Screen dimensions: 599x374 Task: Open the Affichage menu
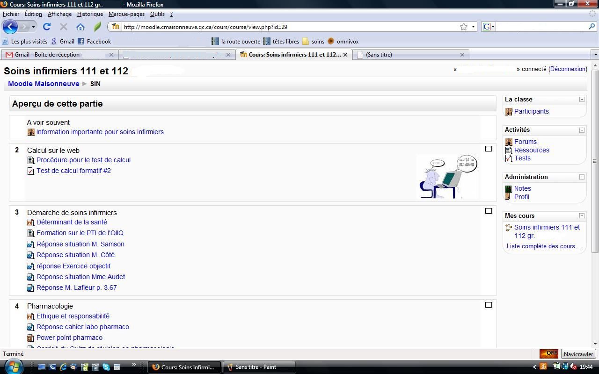59,14
